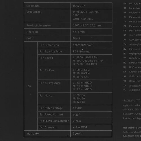Click the FDB Bearing cell
This screenshot has width=141, height=141.
pyautogui.click(x=91, y=51)
